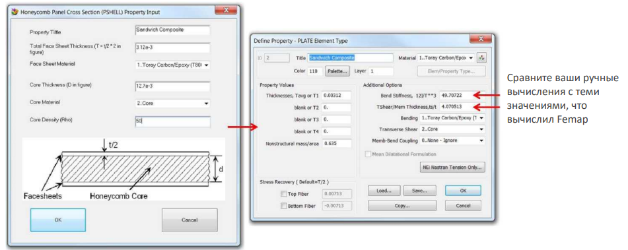Screen dimensions: 628x250
Task: Click the blank or T3 field
Action: click(x=336, y=119)
